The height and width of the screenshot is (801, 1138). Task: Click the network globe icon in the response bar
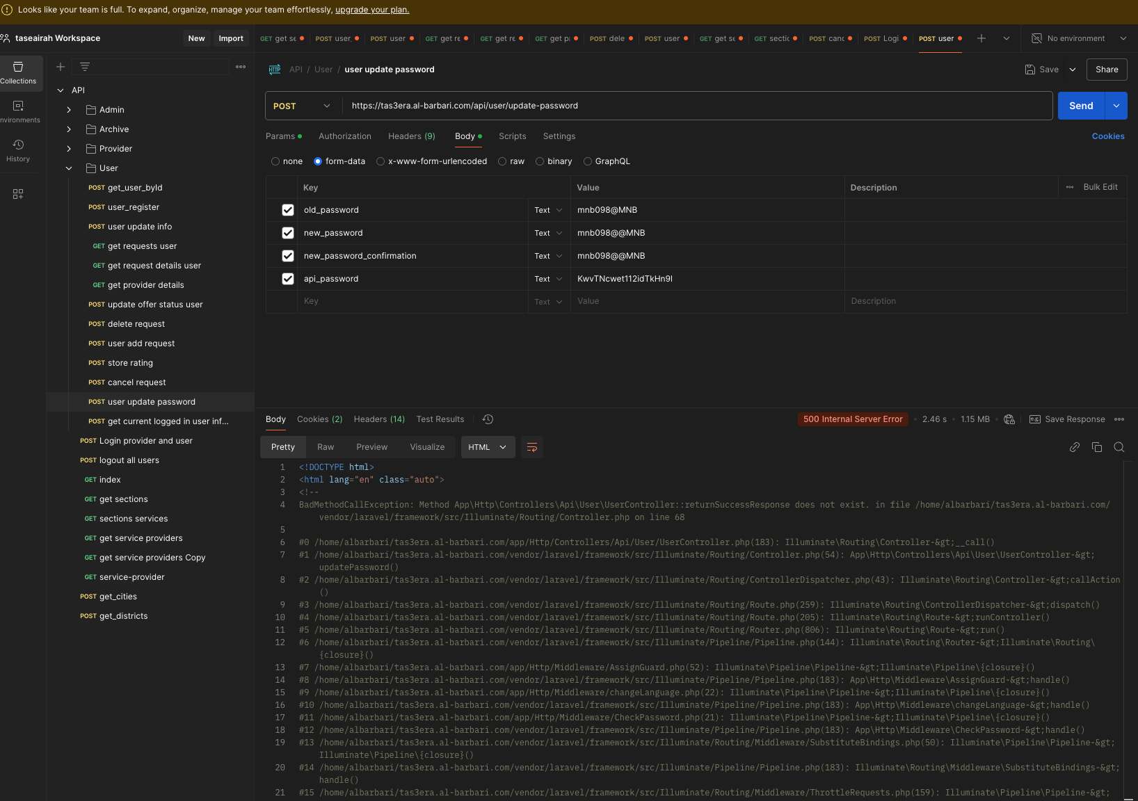[1009, 419]
